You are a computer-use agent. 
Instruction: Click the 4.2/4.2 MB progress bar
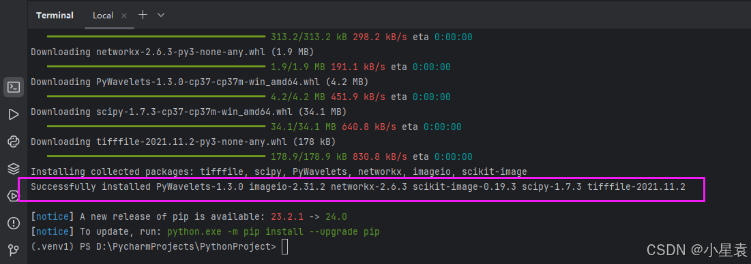[x=156, y=97]
